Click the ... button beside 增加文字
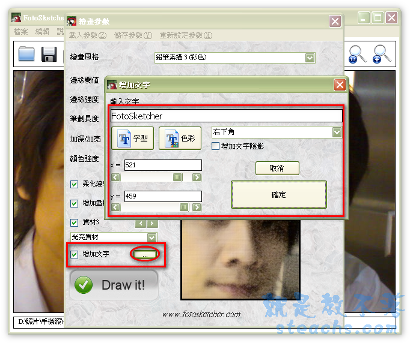 [145, 254]
